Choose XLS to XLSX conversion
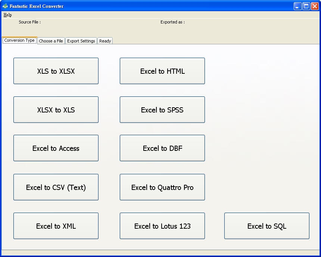This screenshot has height=257, width=321. click(56, 71)
